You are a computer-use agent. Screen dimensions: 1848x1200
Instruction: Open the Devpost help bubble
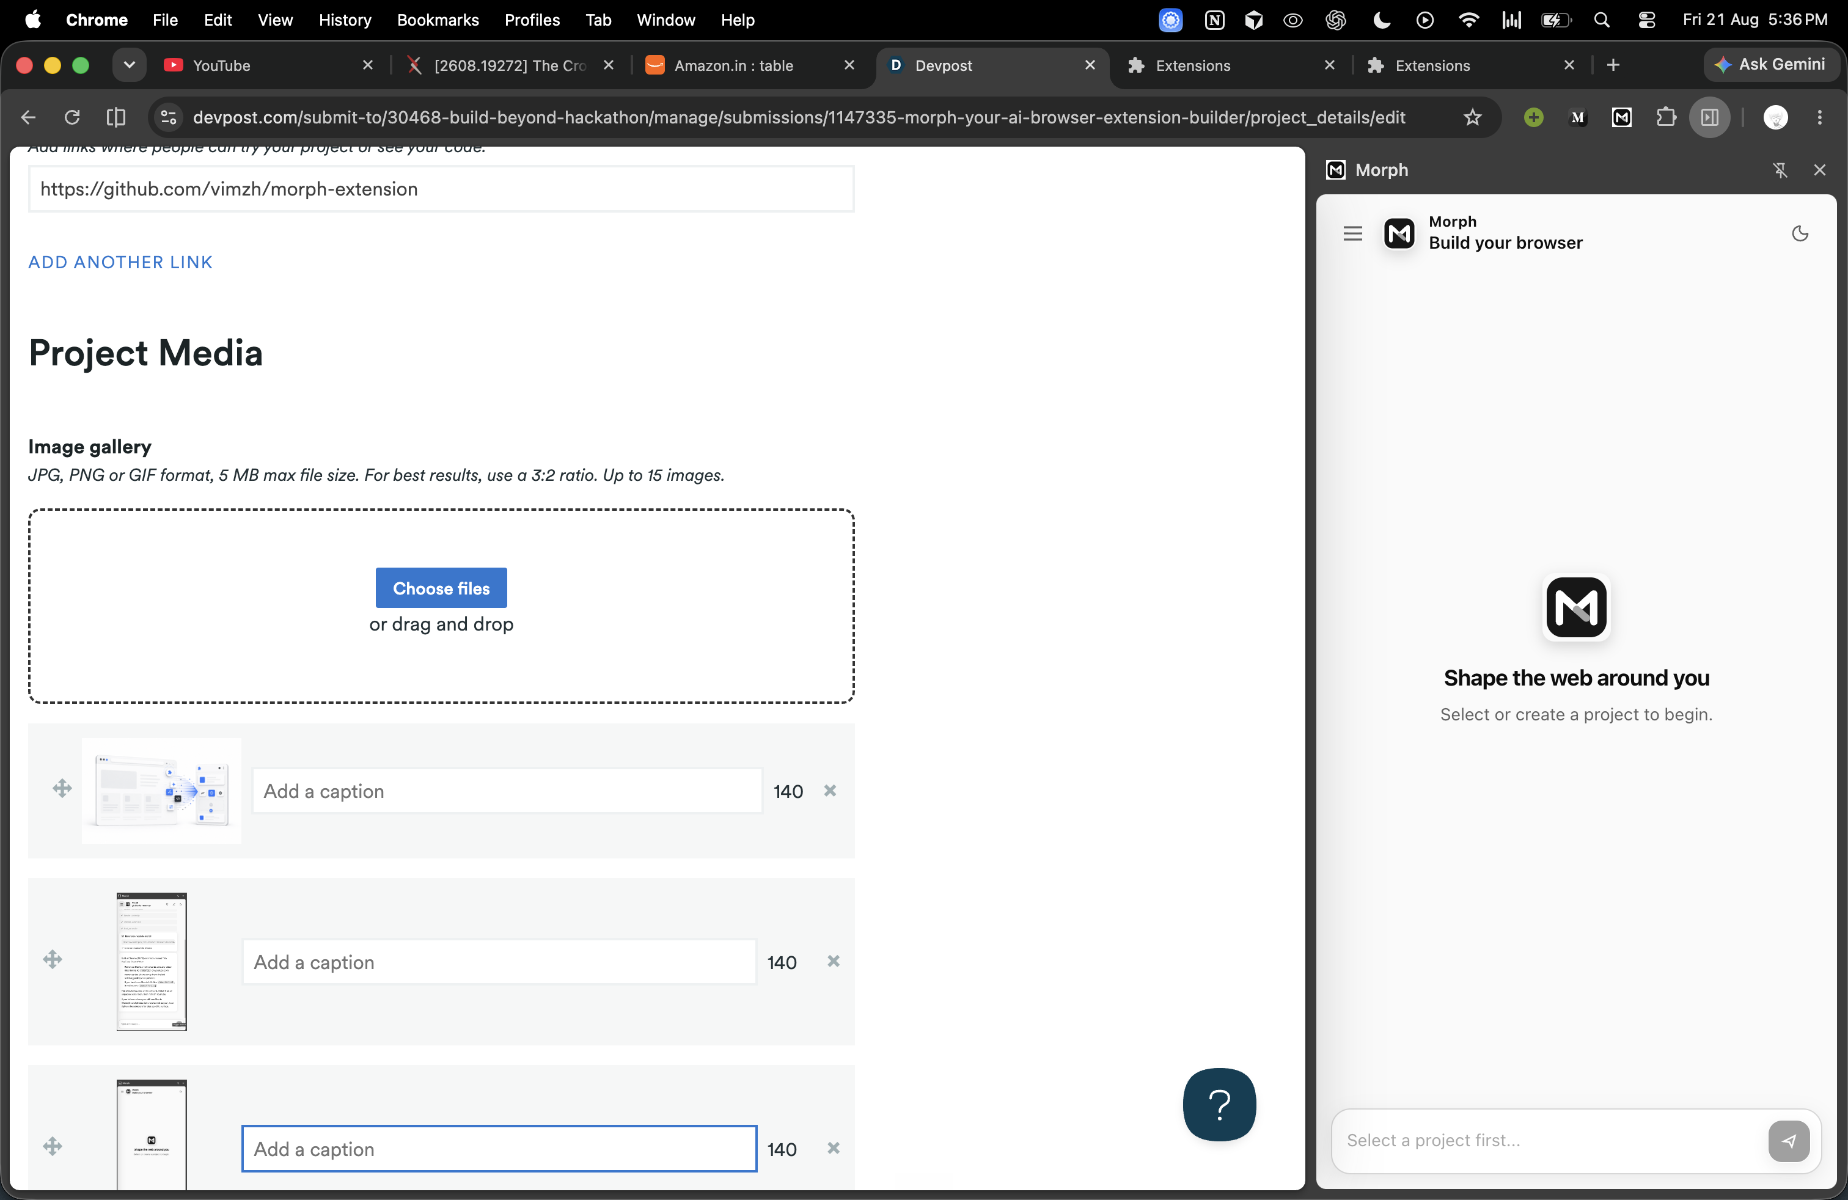(x=1219, y=1103)
